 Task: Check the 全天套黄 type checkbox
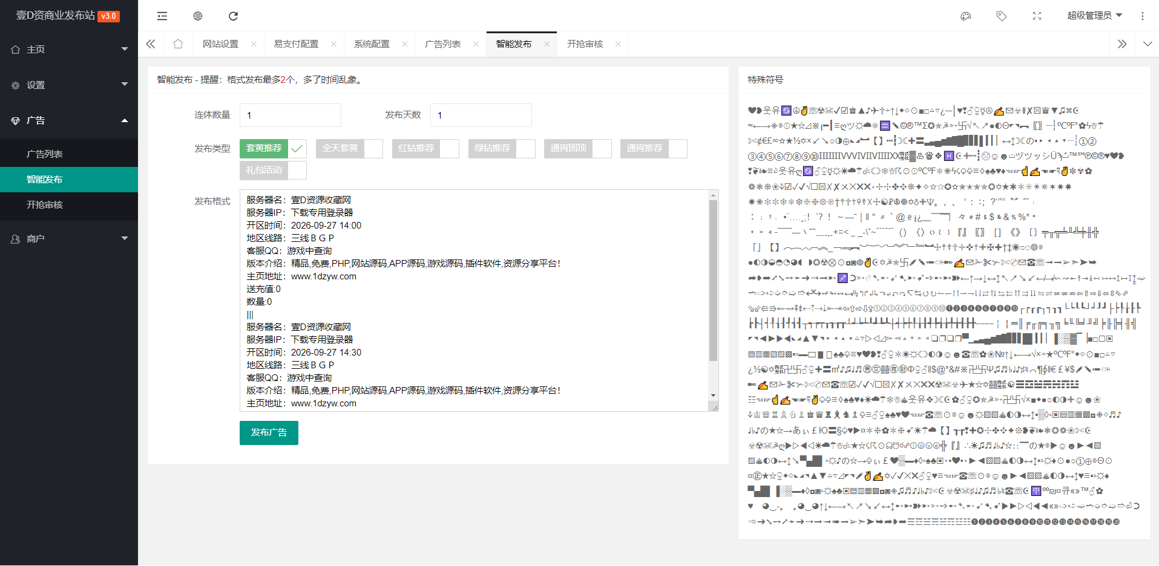[x=349, y=149]
